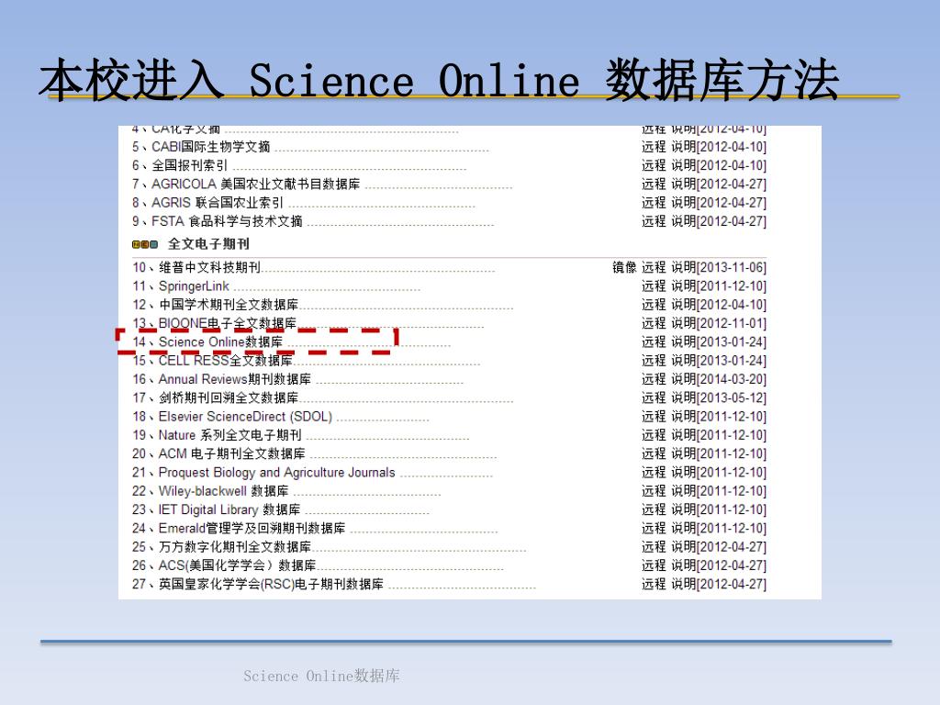Click 说明[2013-05-12] in 剑桥期刊 row
The image size is (940, 705).
719,397
